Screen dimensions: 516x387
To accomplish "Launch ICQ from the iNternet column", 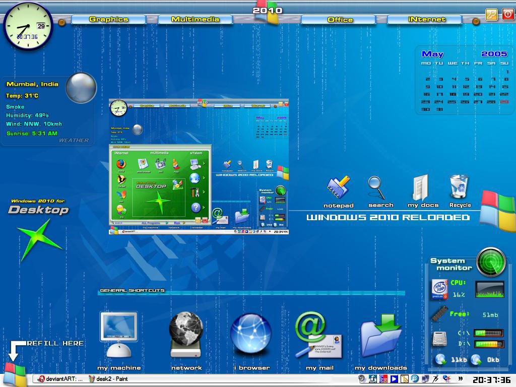I will (x=120, y=209).
